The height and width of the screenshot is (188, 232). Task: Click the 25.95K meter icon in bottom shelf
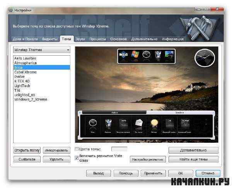click(185, 123)
